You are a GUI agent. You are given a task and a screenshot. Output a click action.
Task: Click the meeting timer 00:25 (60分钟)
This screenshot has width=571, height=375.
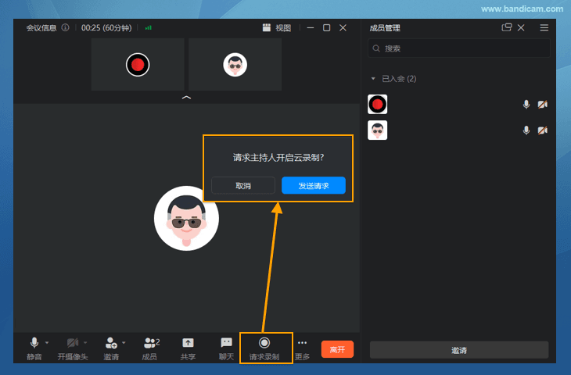point(106,28)
